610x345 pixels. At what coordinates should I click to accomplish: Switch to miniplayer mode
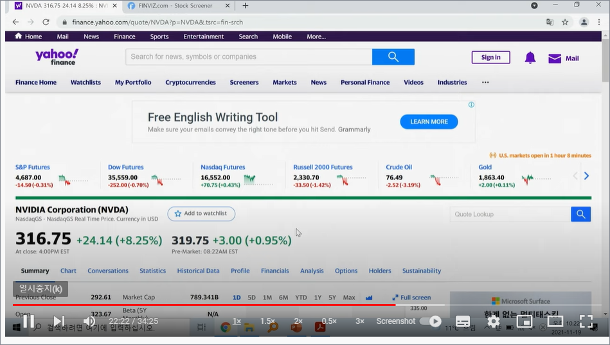pos(524,321)
